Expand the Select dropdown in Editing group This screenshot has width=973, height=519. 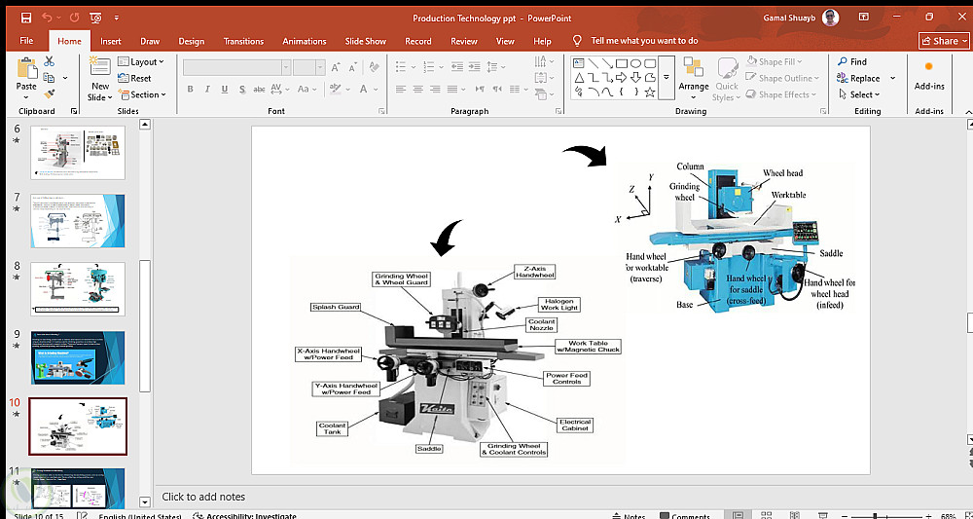coord(859,94)
